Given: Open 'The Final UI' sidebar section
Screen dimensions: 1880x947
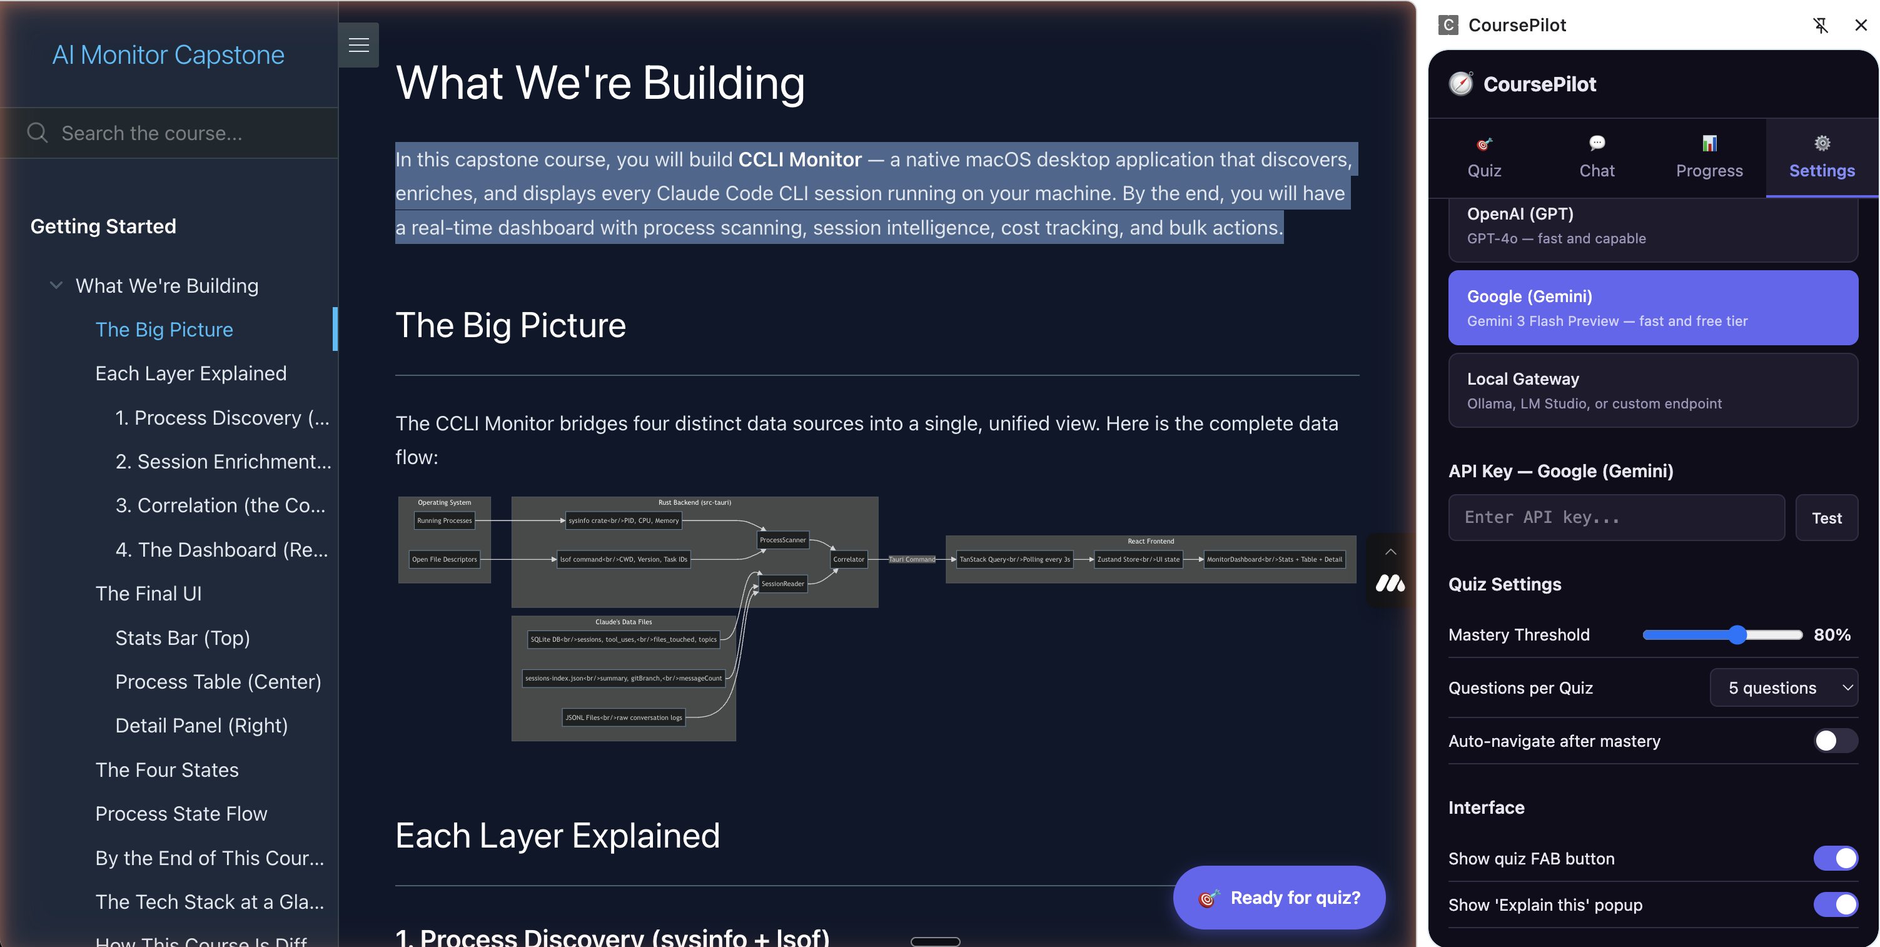Looking at the screenshot, I should tap(148, 594).
